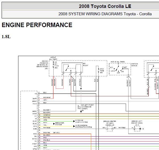Click the 'TACH' terminal label

[35, 104]
